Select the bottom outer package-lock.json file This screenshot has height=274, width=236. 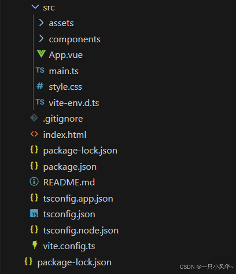[75, 262]
